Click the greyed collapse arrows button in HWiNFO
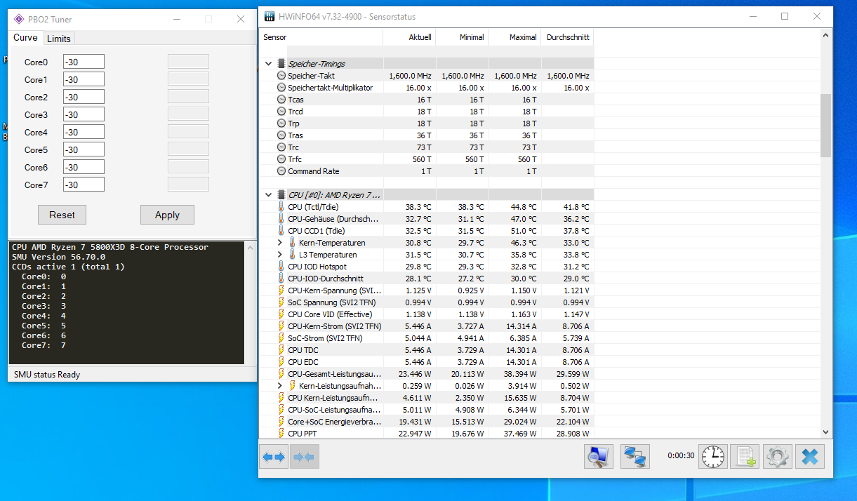The width and height of the screenshot is (857, 501). pyautogui.click(x=304, y=457)
